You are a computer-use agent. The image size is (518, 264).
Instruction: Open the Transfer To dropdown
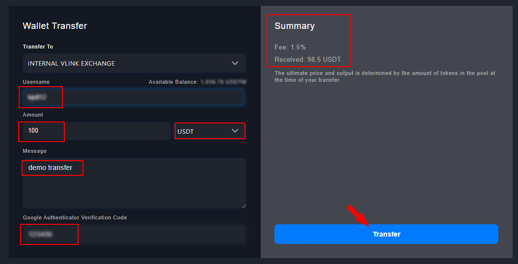(x=134, y=64)
